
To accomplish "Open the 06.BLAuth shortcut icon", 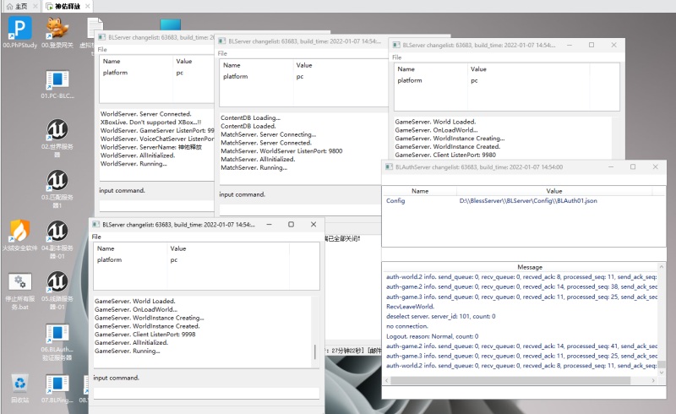I will click(57, 335).
